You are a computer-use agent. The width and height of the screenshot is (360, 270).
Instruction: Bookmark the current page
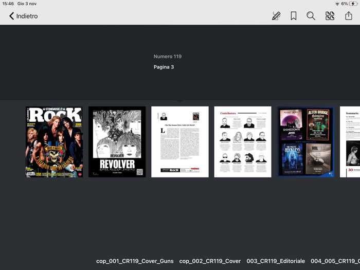point(294,16)
